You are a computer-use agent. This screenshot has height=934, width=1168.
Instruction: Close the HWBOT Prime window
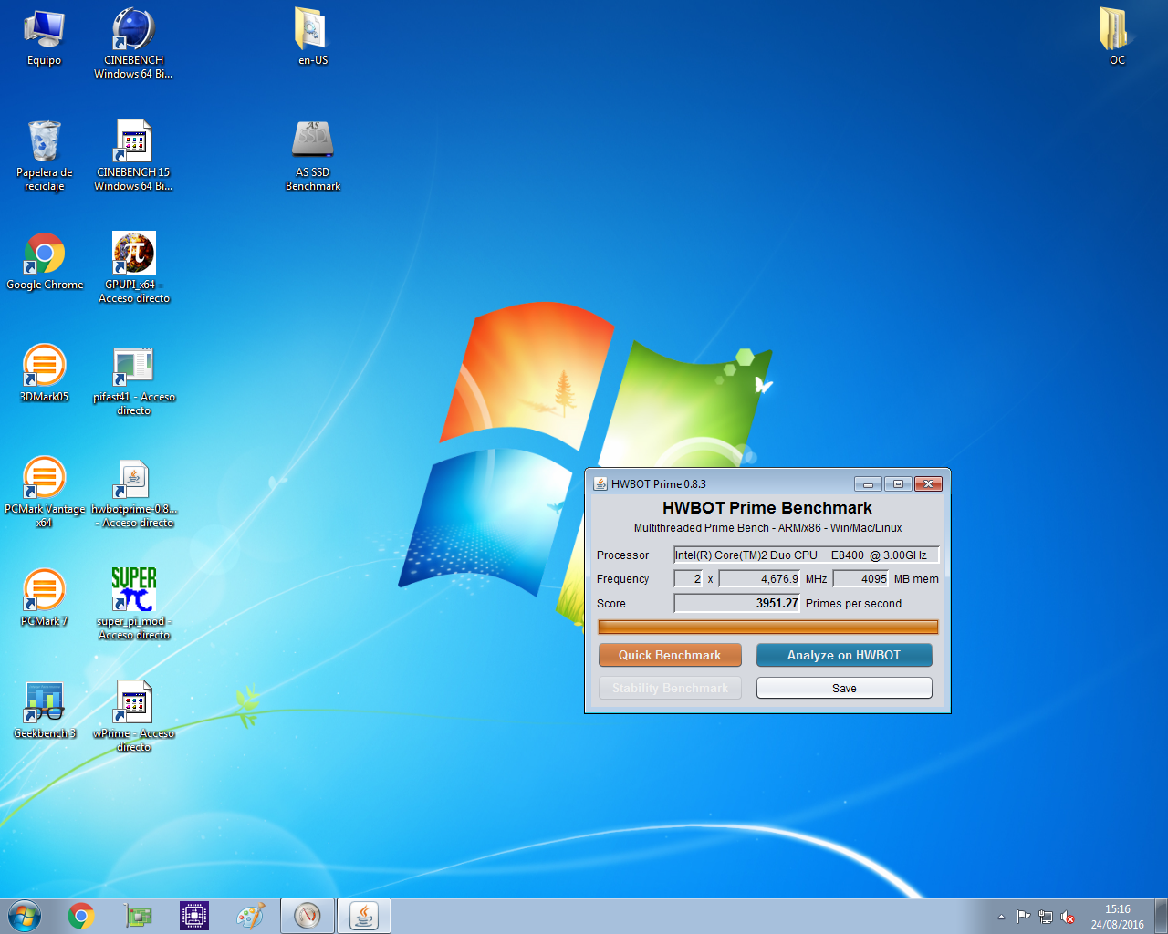928,483
